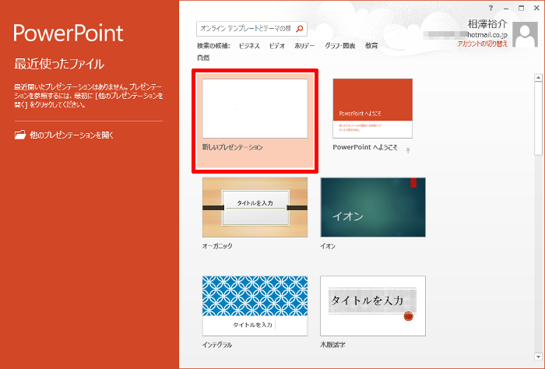Choose the インテグラル template thumbnail
The width and height of the screenshot is (545, 369).
[x=255, y=306]
